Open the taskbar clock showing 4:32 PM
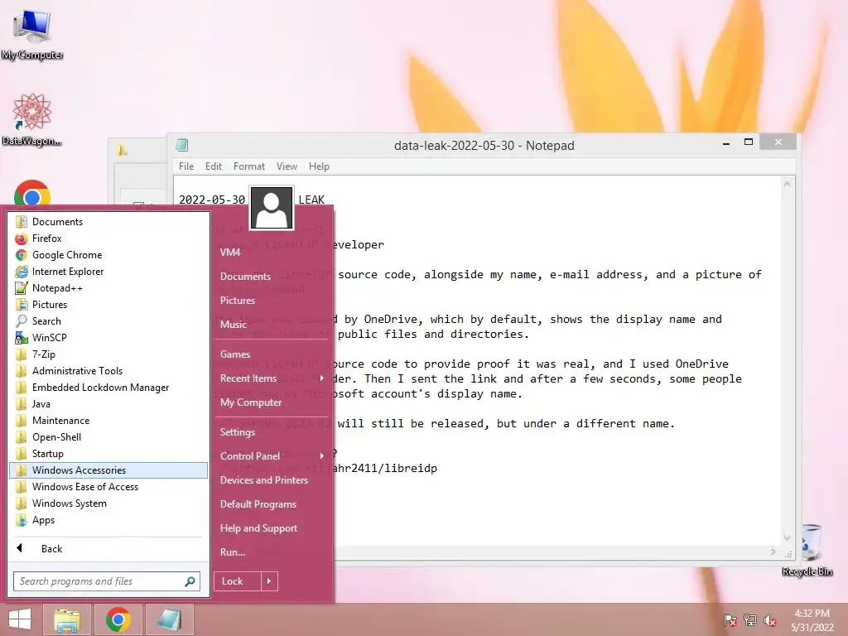The width and height of the screenshot is (848, 636). [812, 620]
